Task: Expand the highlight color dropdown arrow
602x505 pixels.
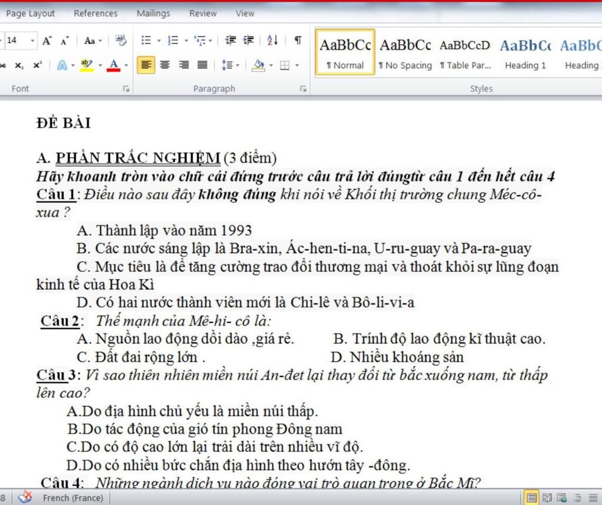Action: coord(100,65)
